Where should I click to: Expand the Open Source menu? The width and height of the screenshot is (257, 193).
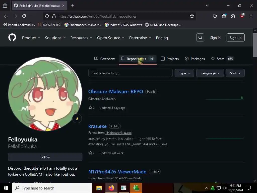click(x=111, y=38)
